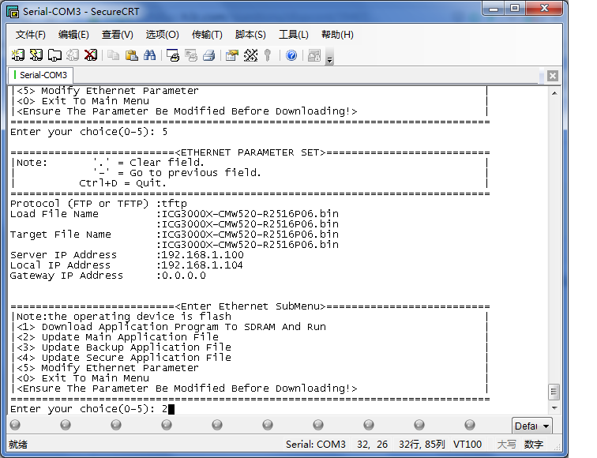
Task: Click 'Serial: COM3' in the status bar
Action: tap(316, 445)
